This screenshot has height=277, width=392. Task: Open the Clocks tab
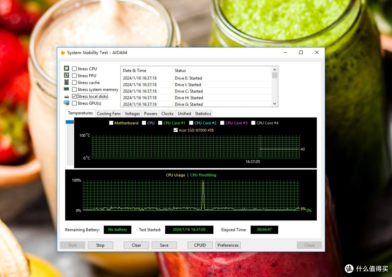coord(167,113)
